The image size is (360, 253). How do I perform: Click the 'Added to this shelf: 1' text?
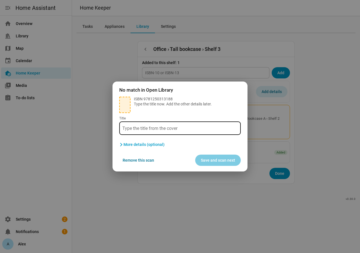point(161,63)
